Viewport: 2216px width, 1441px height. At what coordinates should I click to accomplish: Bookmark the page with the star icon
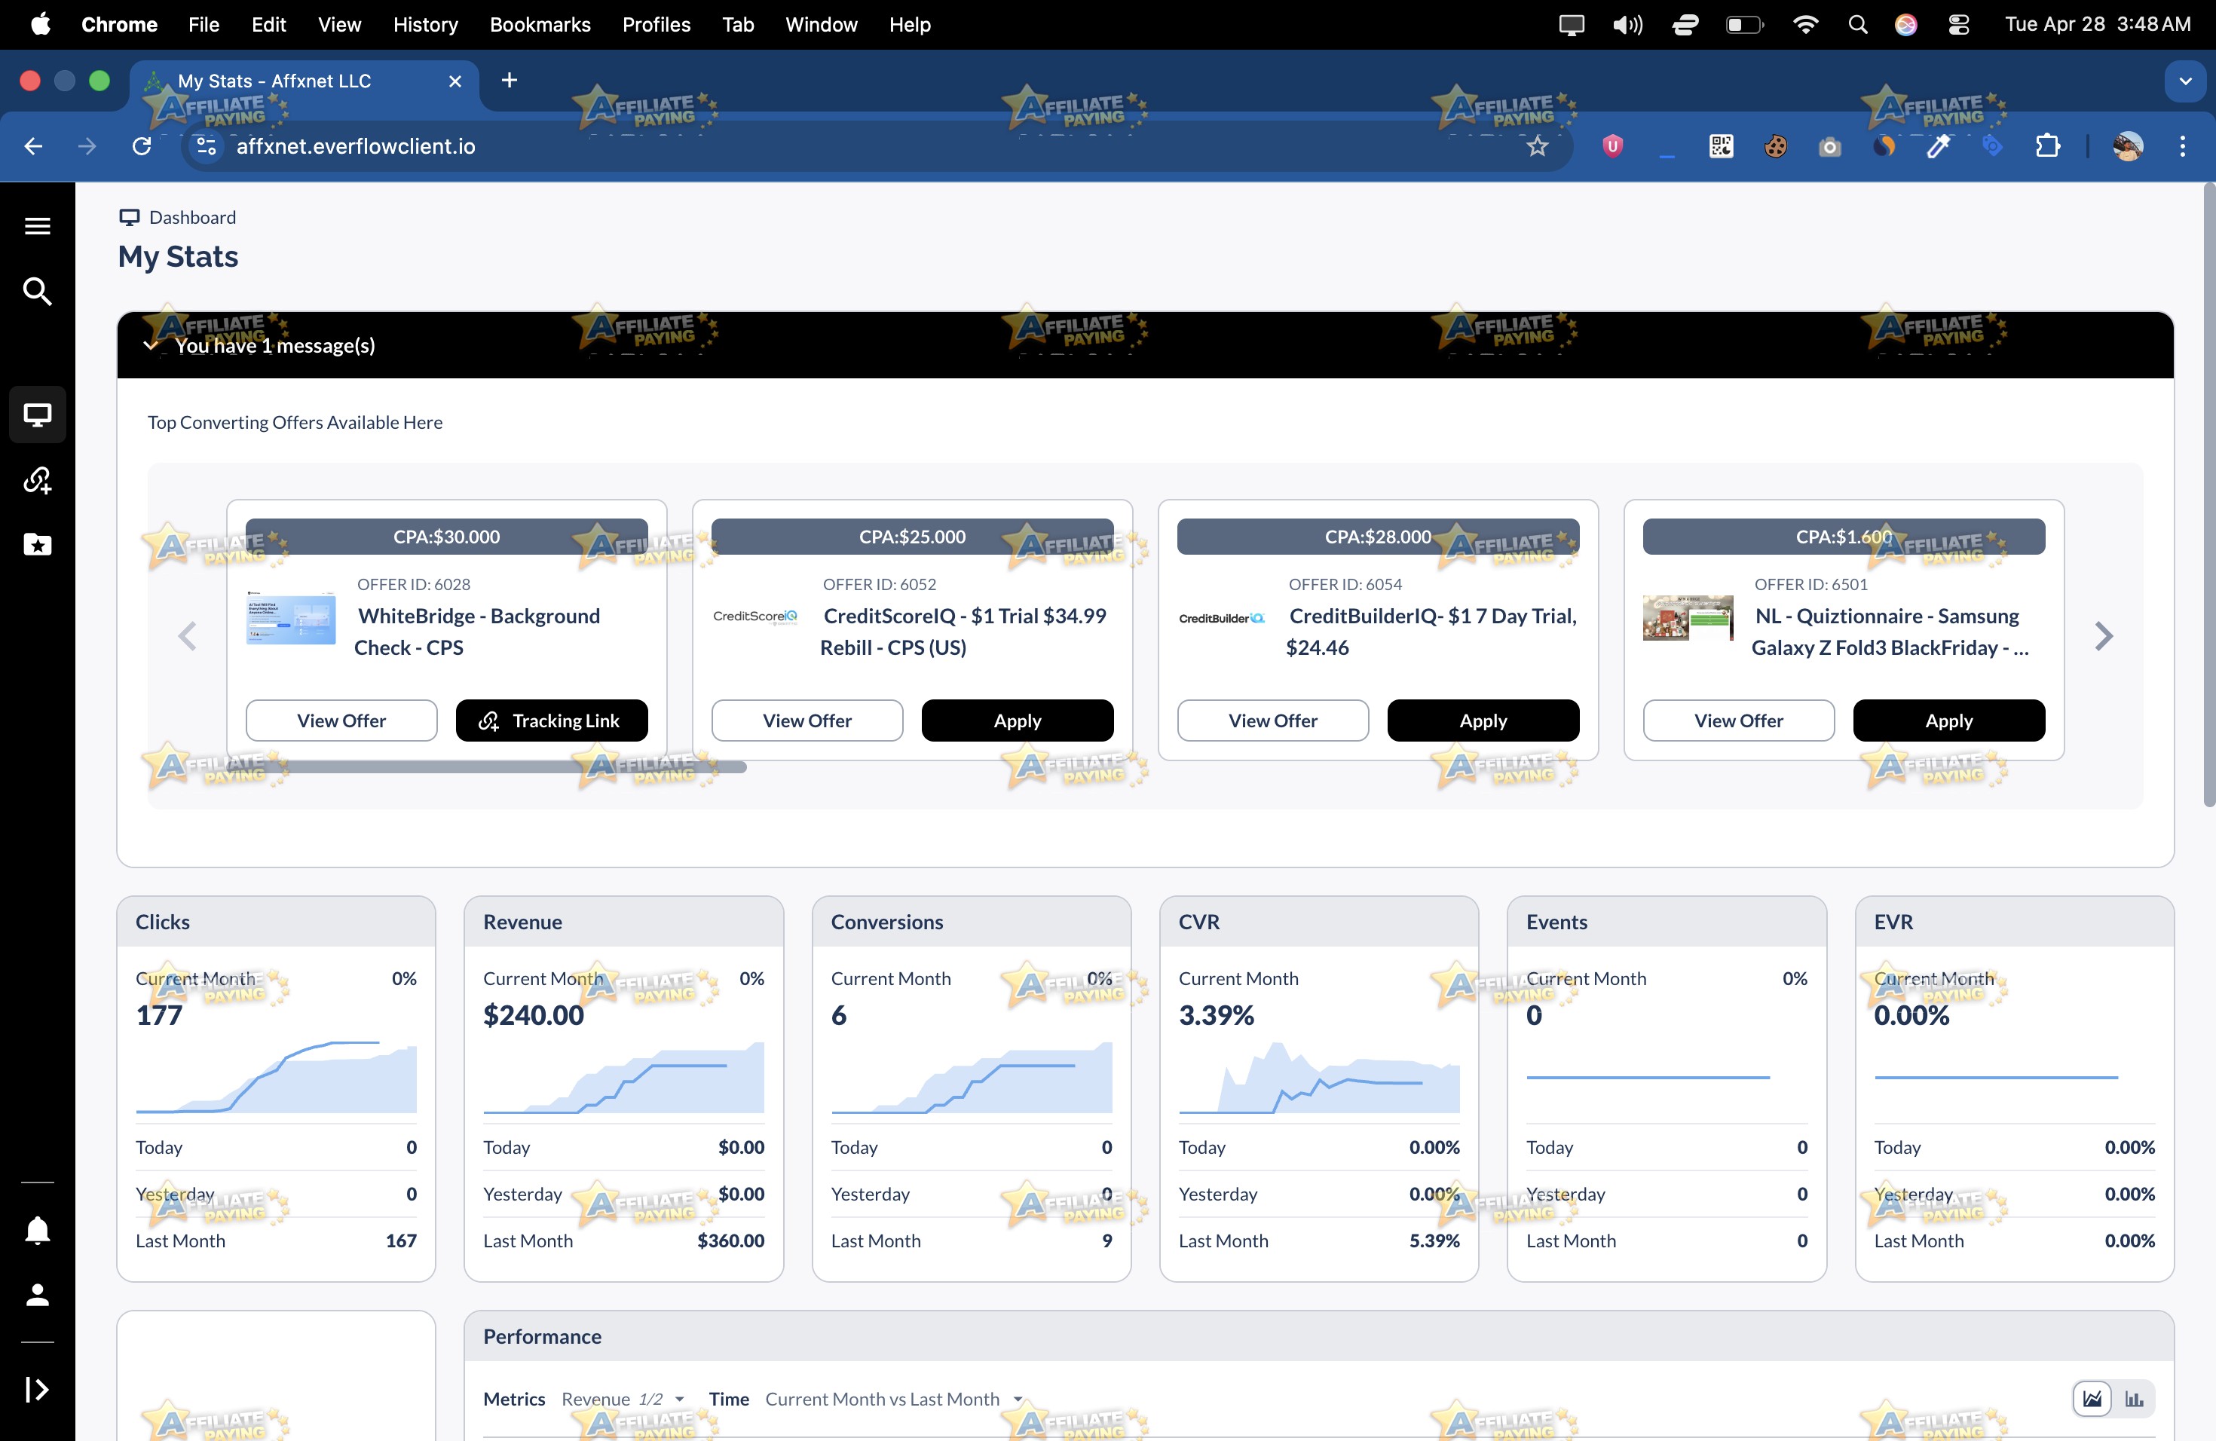1537,146
